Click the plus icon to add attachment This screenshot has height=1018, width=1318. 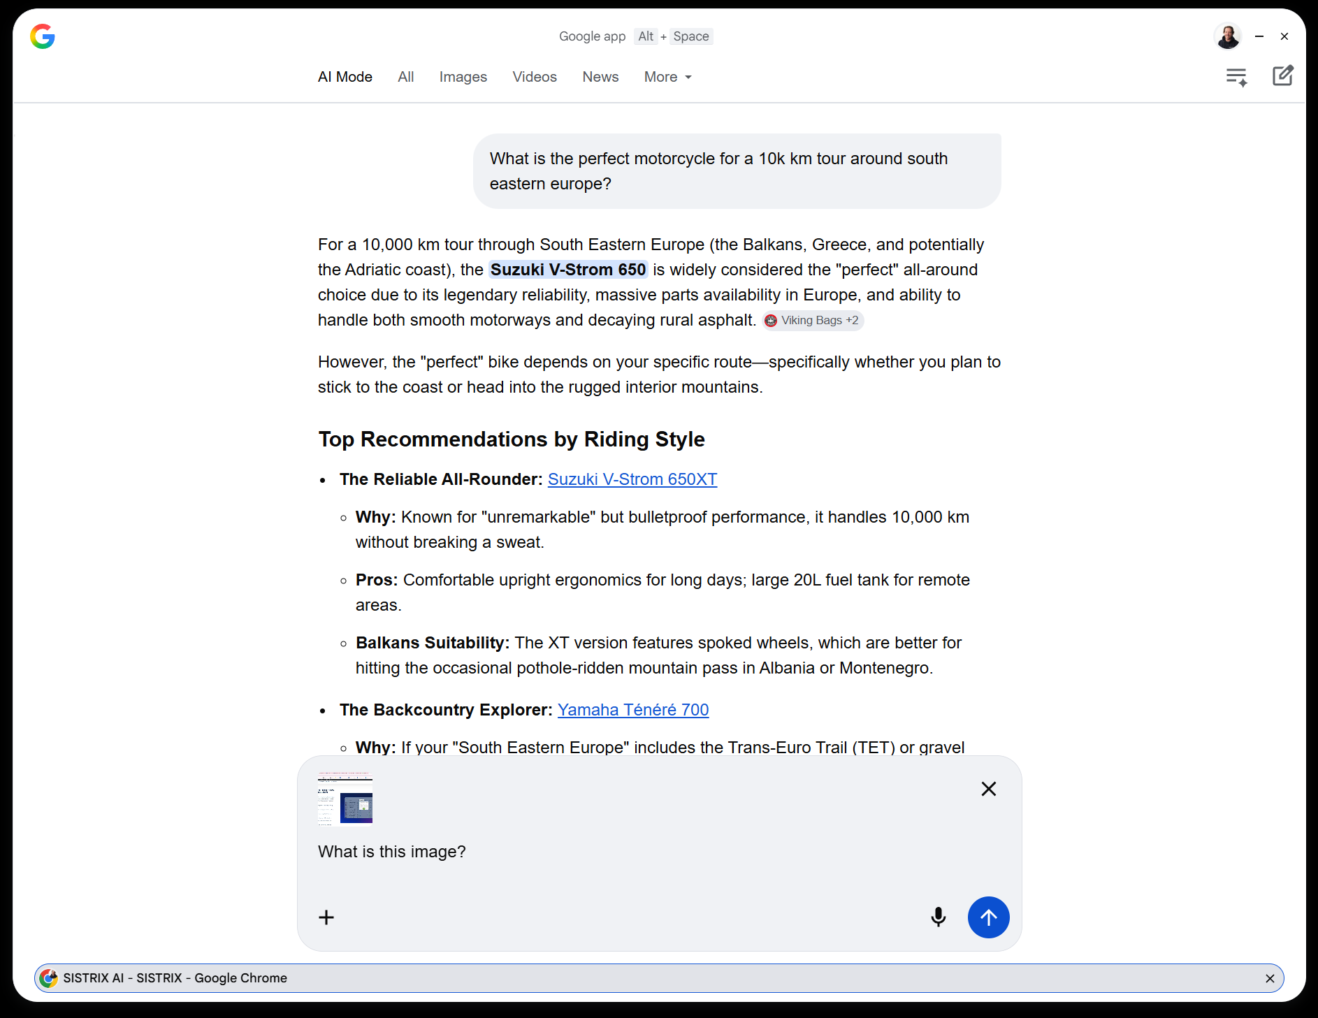[x=326, y=917]
